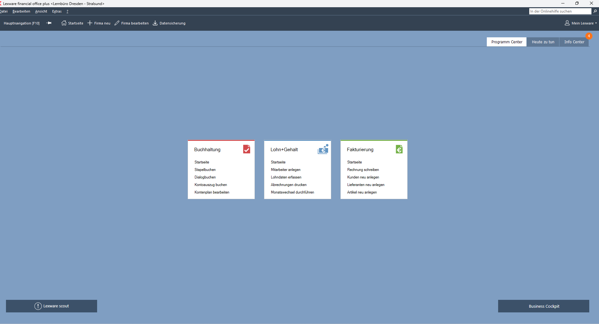Open the Bearbeiten menu
The height and width of the screenshot is (324, 599).
pos(21,11)
